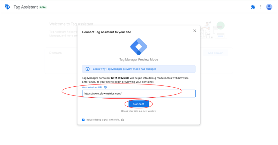Click the BETA badge in header
Viewport: 278px width, 145px height.
click(43, 7)
